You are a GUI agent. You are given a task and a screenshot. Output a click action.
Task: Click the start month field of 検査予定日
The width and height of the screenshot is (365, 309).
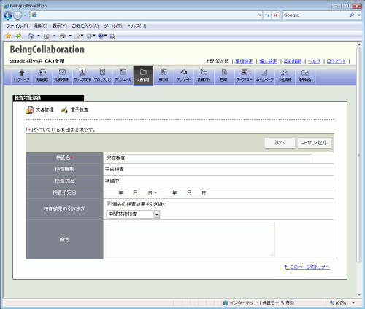coord(128,193)
